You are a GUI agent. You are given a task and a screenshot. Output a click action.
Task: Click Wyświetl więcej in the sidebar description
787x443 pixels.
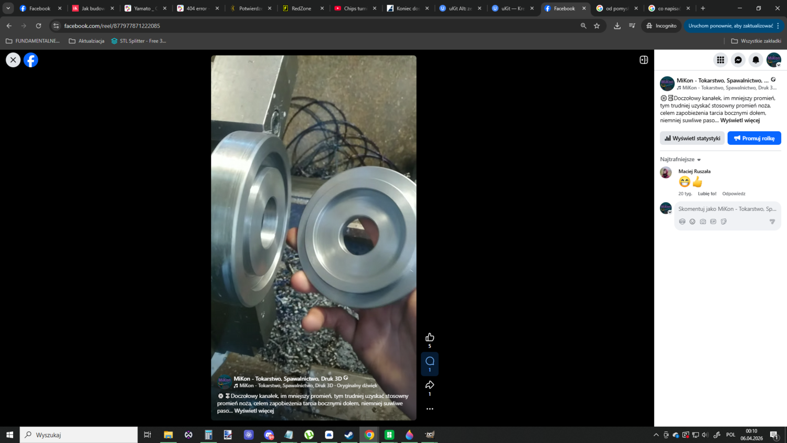click(740, 120)
